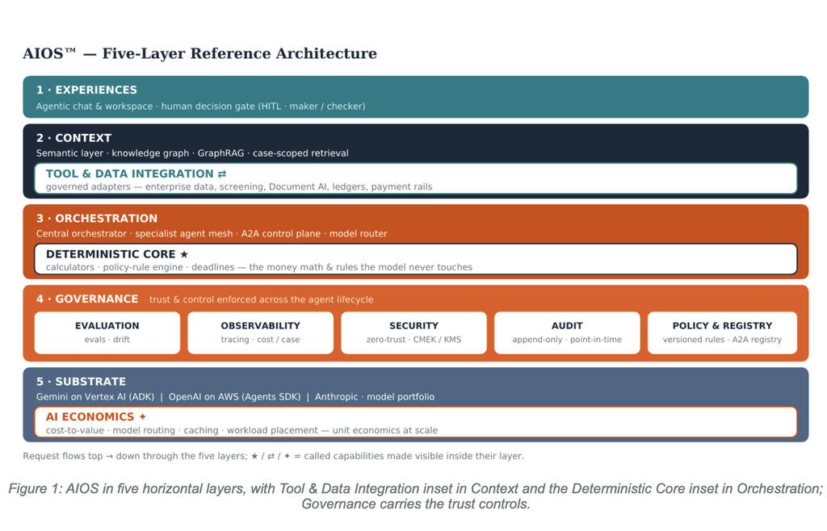The width and height of the screenshot is (827, 531).
Task: Click the line starting 'calculators · policy-rule engine'
Action: click(259, 268)
